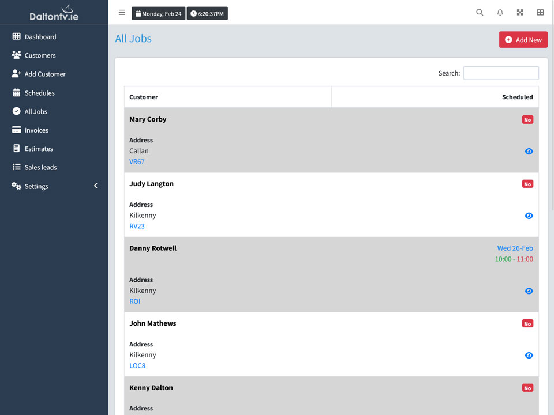Click the customer name Mary Corby
The width and height of the screenshot is (554, 415).
(148, 119)
